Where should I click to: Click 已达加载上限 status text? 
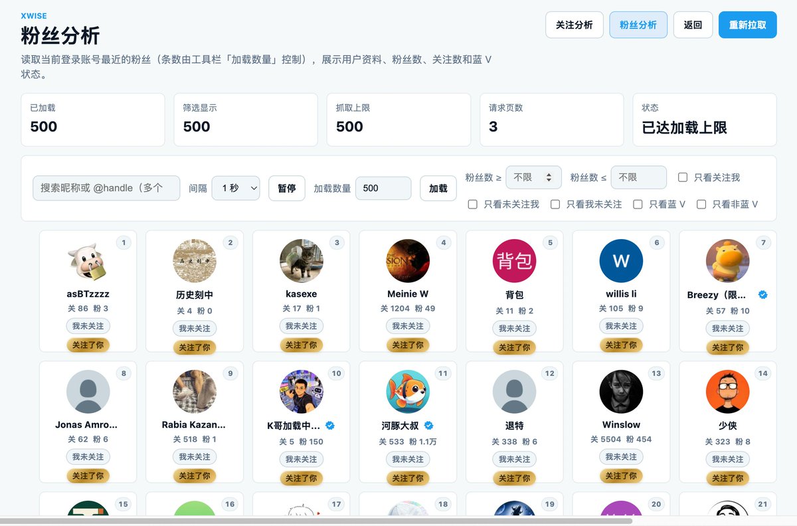(x=685, y=128)
